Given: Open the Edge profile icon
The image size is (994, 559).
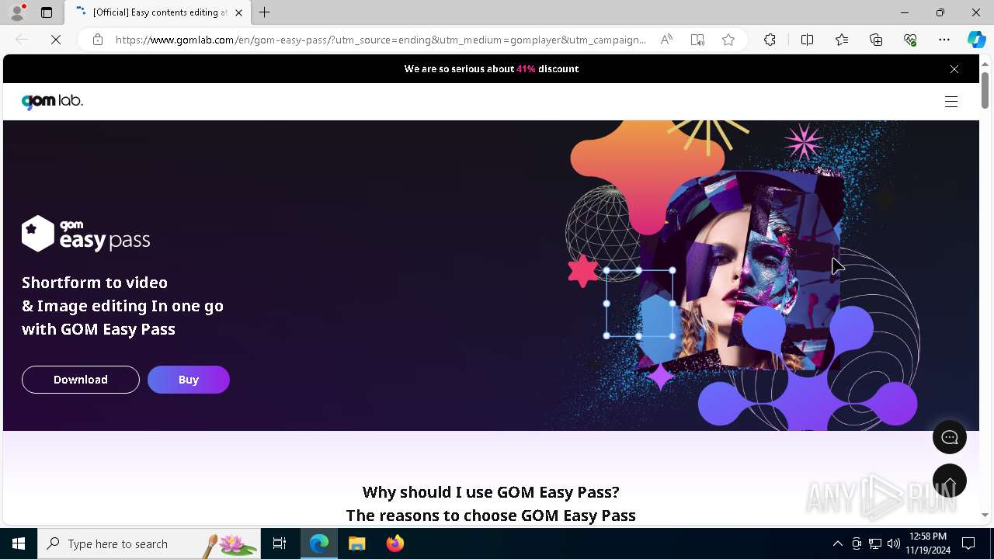Looking at the screenshot, I should [17, 12].
